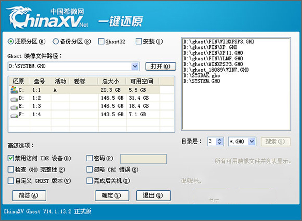Image resolution: width=302 pixels, height=221 pixels.
Task: Select D:\ghost\FIN\WINXPSP3.GHO in the list
Action: click(218, 42)
